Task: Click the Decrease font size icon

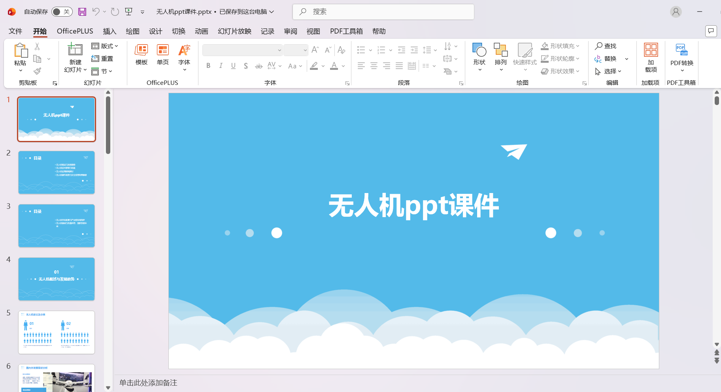Action: click(328, 50)
